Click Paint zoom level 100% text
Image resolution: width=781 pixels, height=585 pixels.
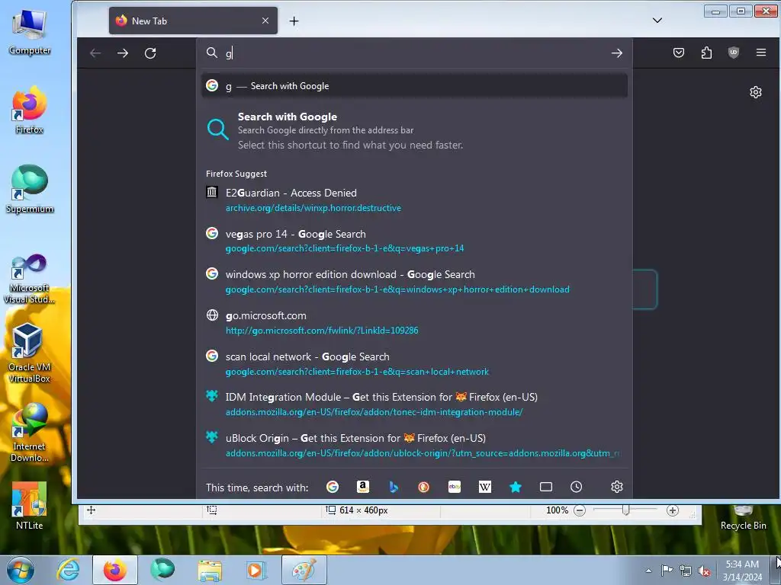[557, 510]
